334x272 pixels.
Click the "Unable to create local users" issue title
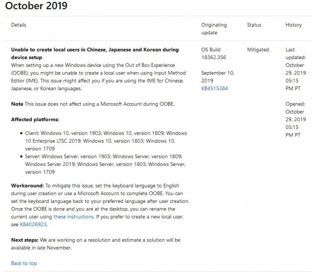click(94, 53)
